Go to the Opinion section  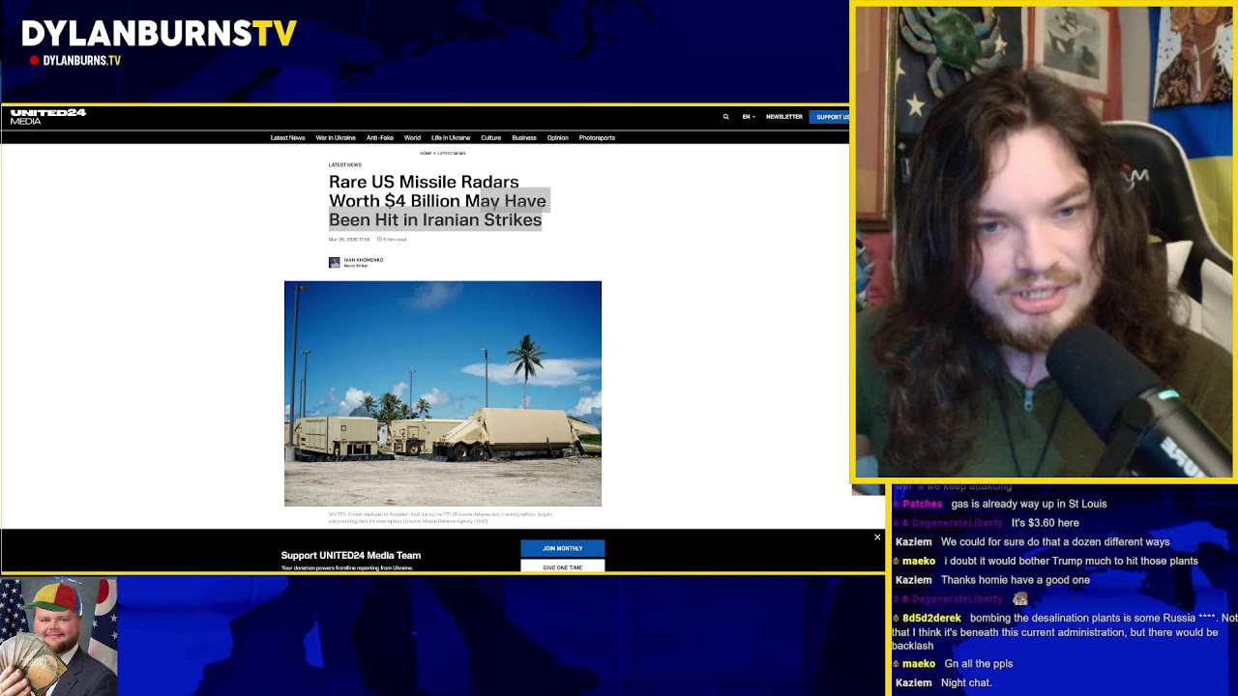(x=558, y=137)
